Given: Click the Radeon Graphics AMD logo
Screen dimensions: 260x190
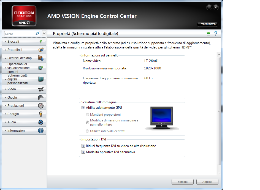Looking at the screenshot, I should (x=24, y=16).
